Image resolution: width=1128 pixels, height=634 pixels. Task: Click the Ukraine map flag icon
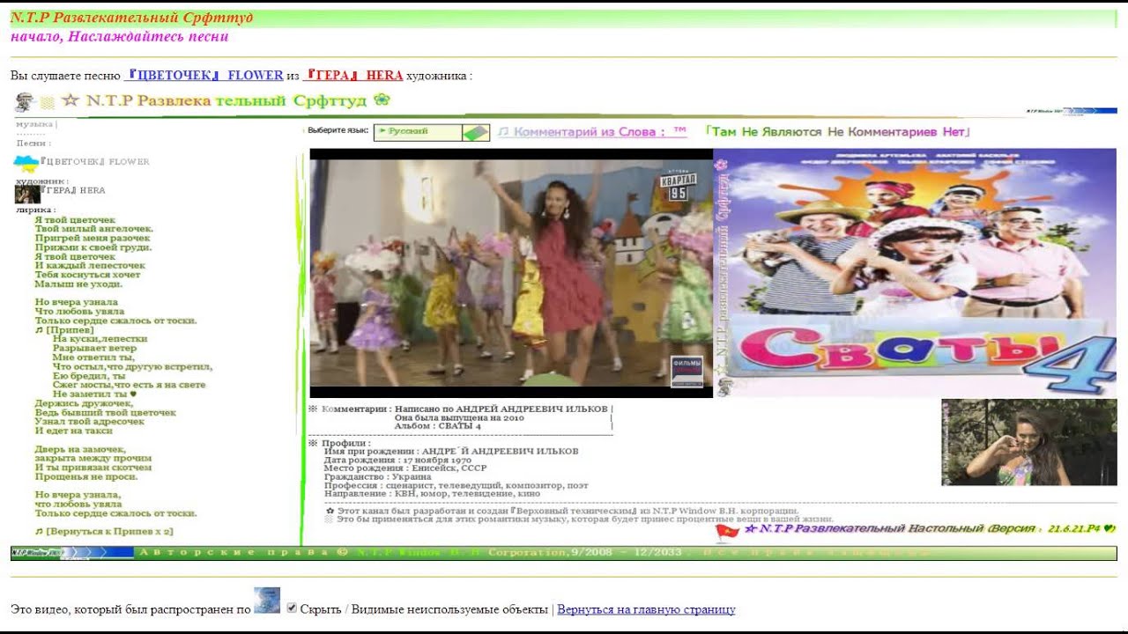click(x=26, y=163)
